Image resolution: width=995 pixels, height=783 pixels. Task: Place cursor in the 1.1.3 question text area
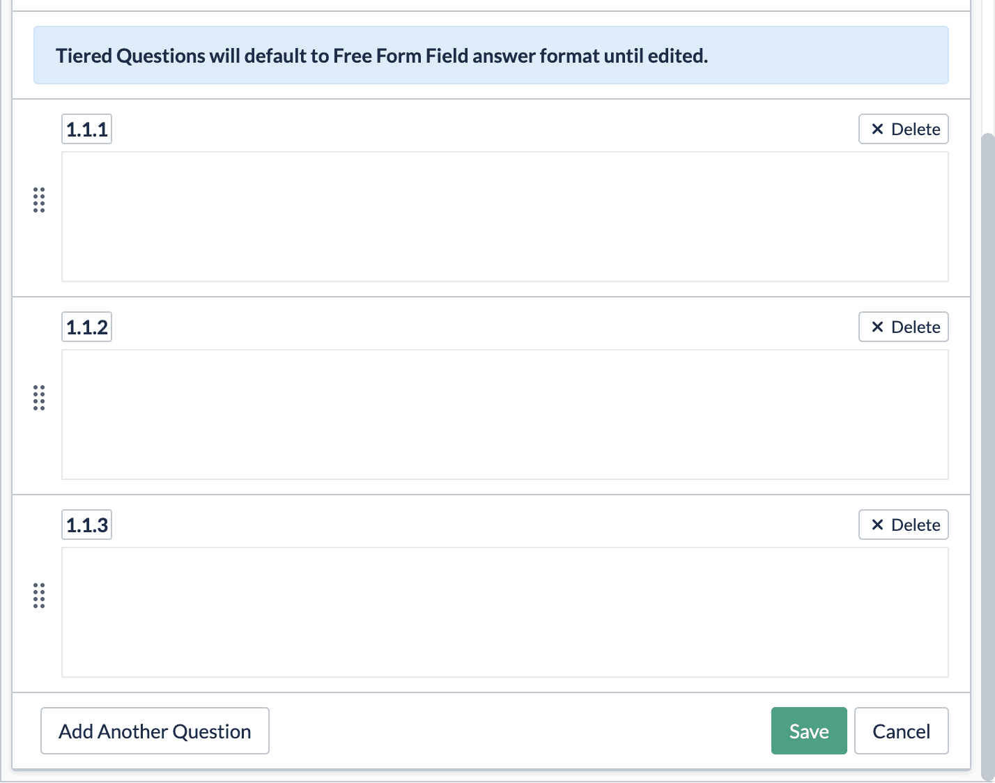tap(504, 612)
